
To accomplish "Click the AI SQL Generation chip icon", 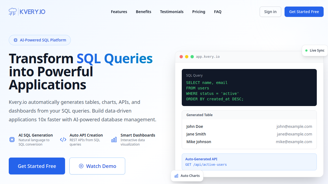I will tap(12, 140).
